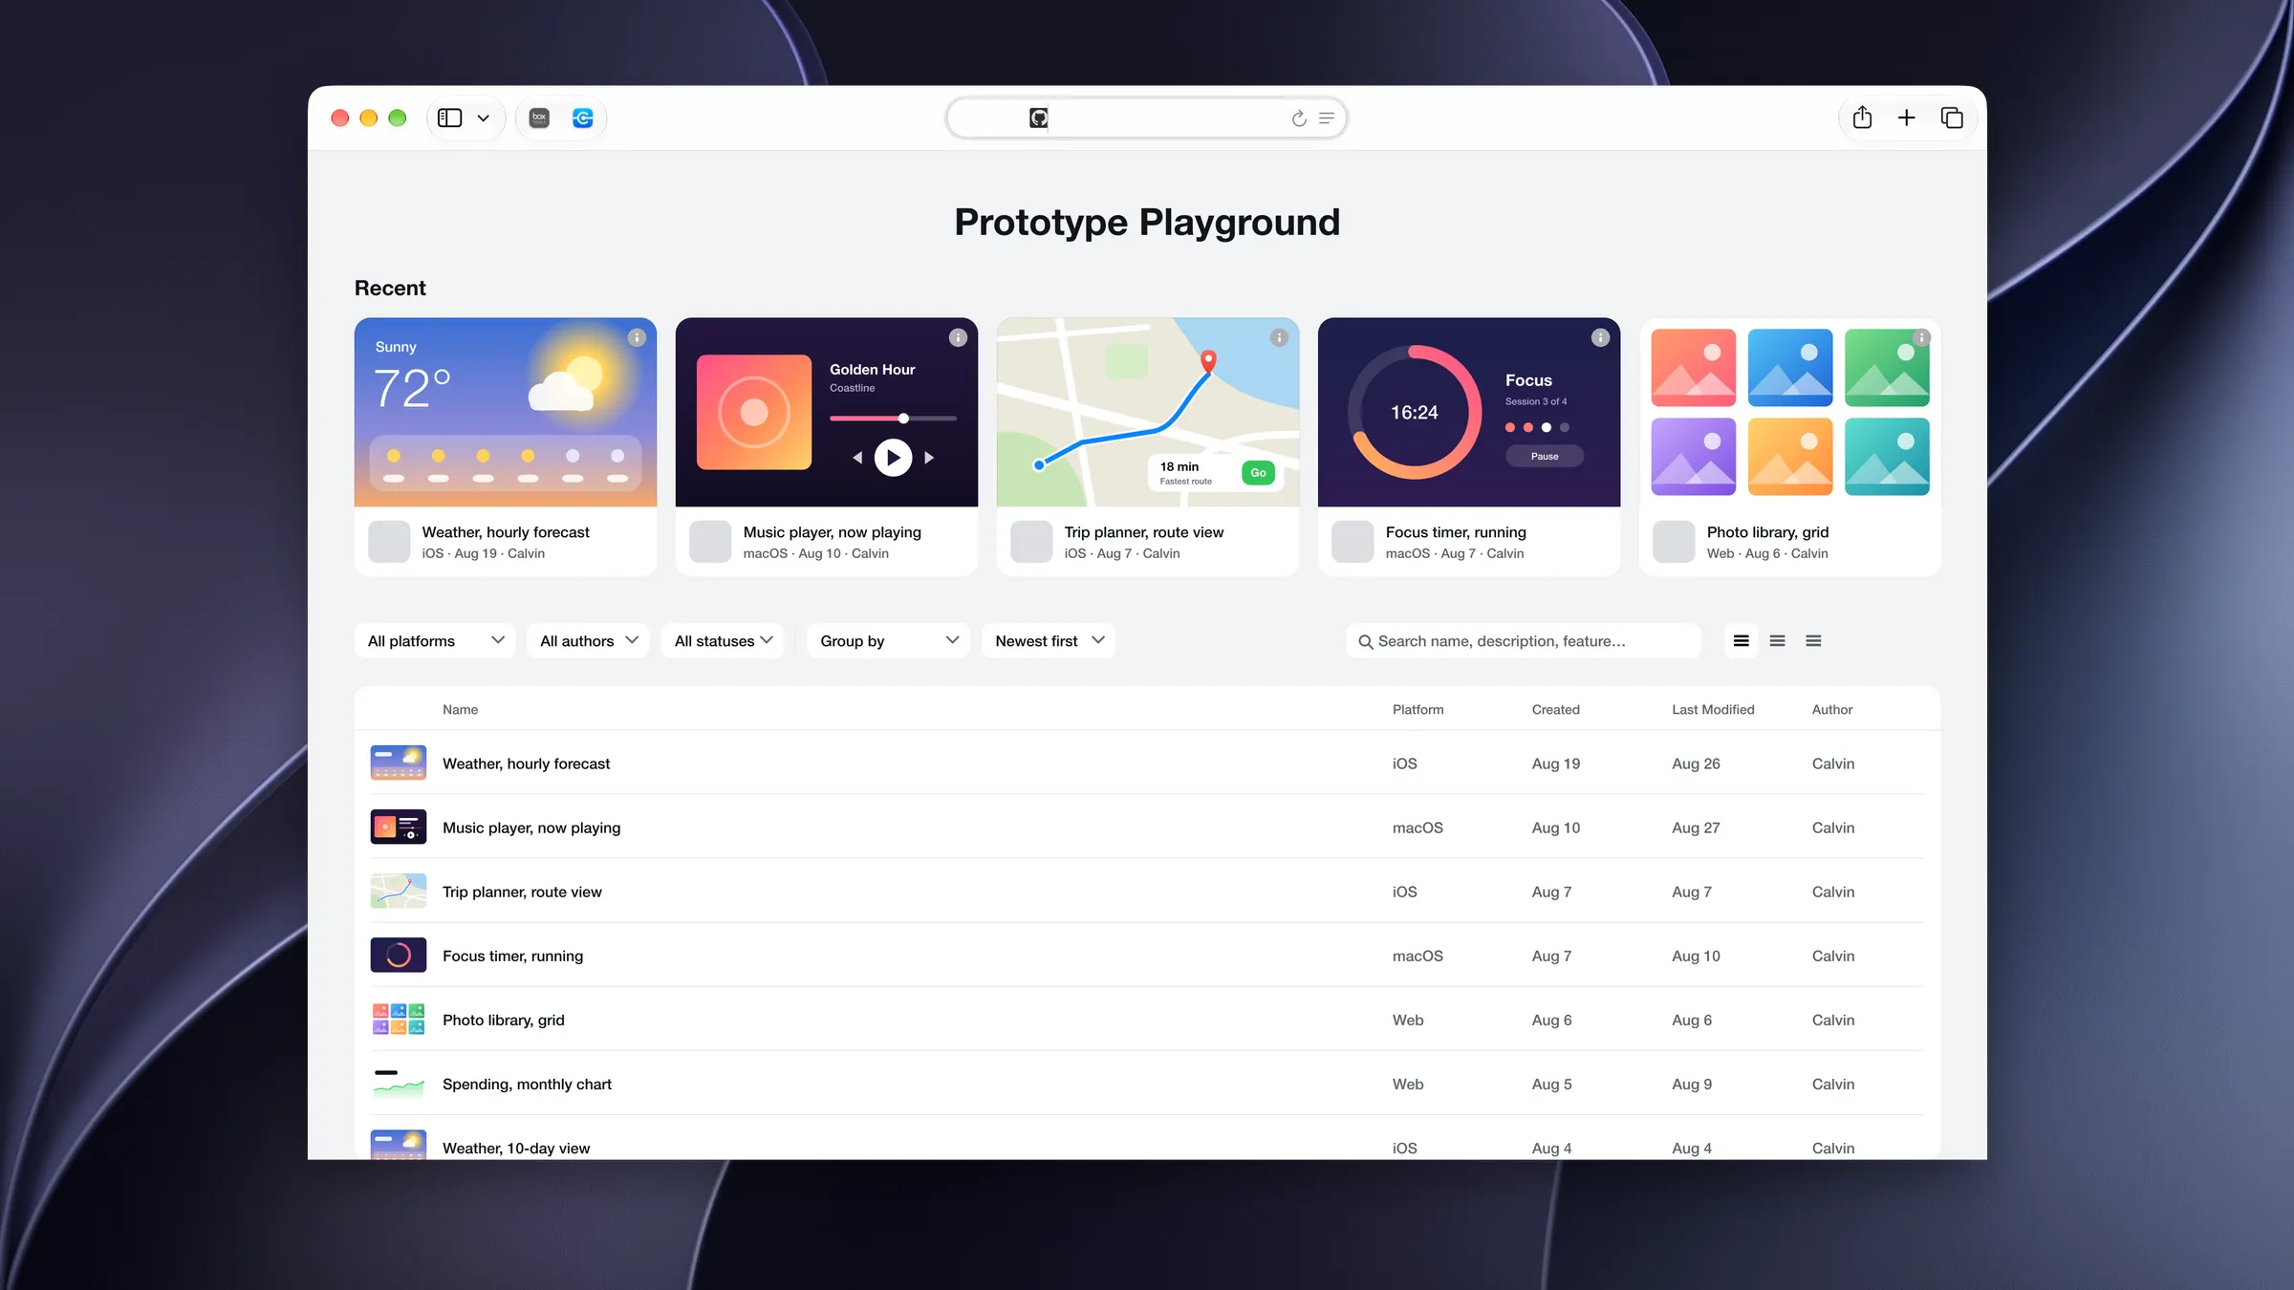Show the tab overview icon
Viewport: 2294px width, 1290px height.
[1951, 118]
